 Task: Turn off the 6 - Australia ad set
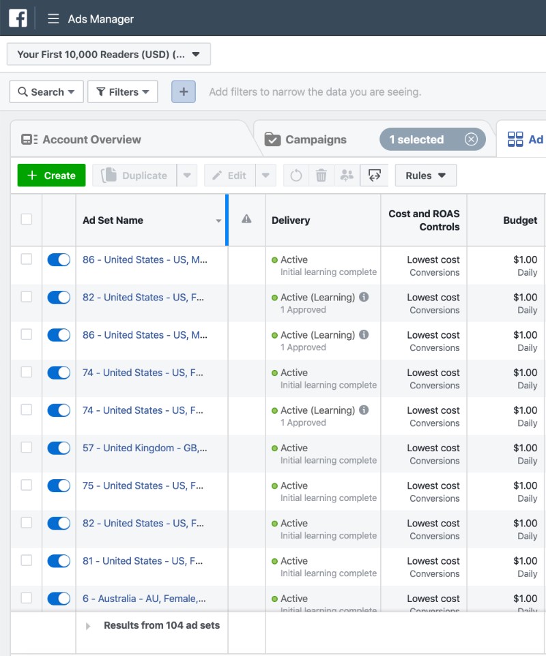(x=59, y=599)
